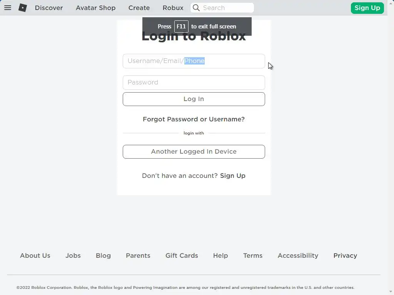Open Privacy footer link
This screenshot has width=394, height=295.
(x=345, y=255)
